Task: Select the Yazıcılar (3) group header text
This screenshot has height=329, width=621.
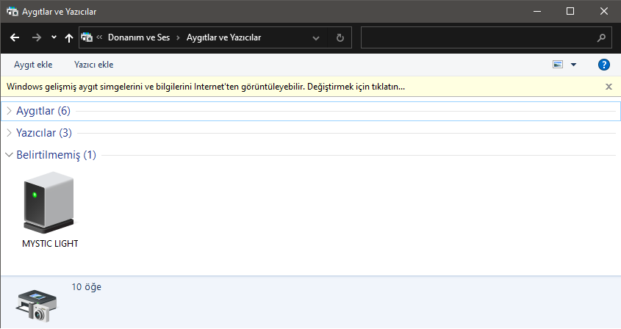Action: pos(44,133)
